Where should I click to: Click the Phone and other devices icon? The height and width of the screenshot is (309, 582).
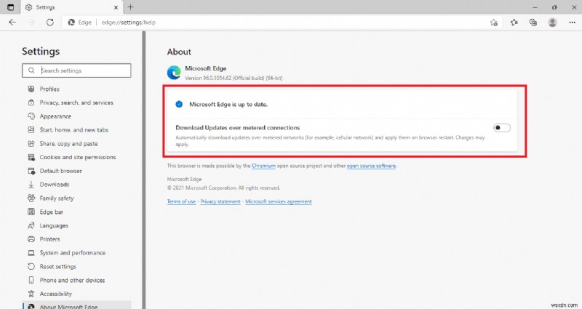click(x=31, y=280)
